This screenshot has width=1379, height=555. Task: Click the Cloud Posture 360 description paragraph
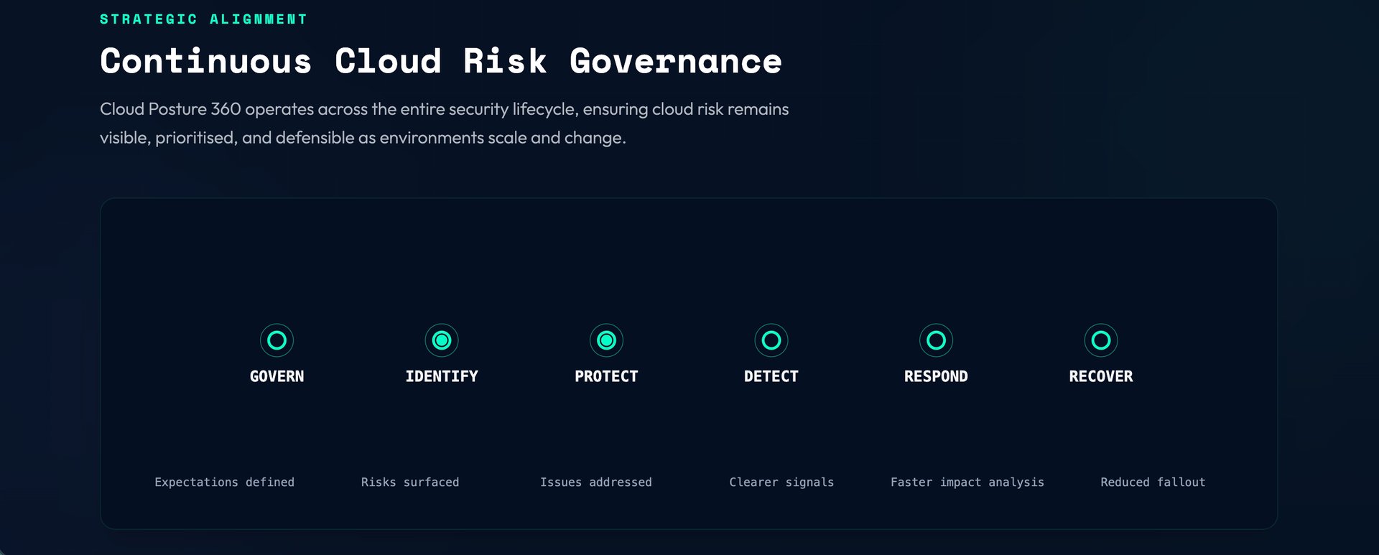(445, 123)
